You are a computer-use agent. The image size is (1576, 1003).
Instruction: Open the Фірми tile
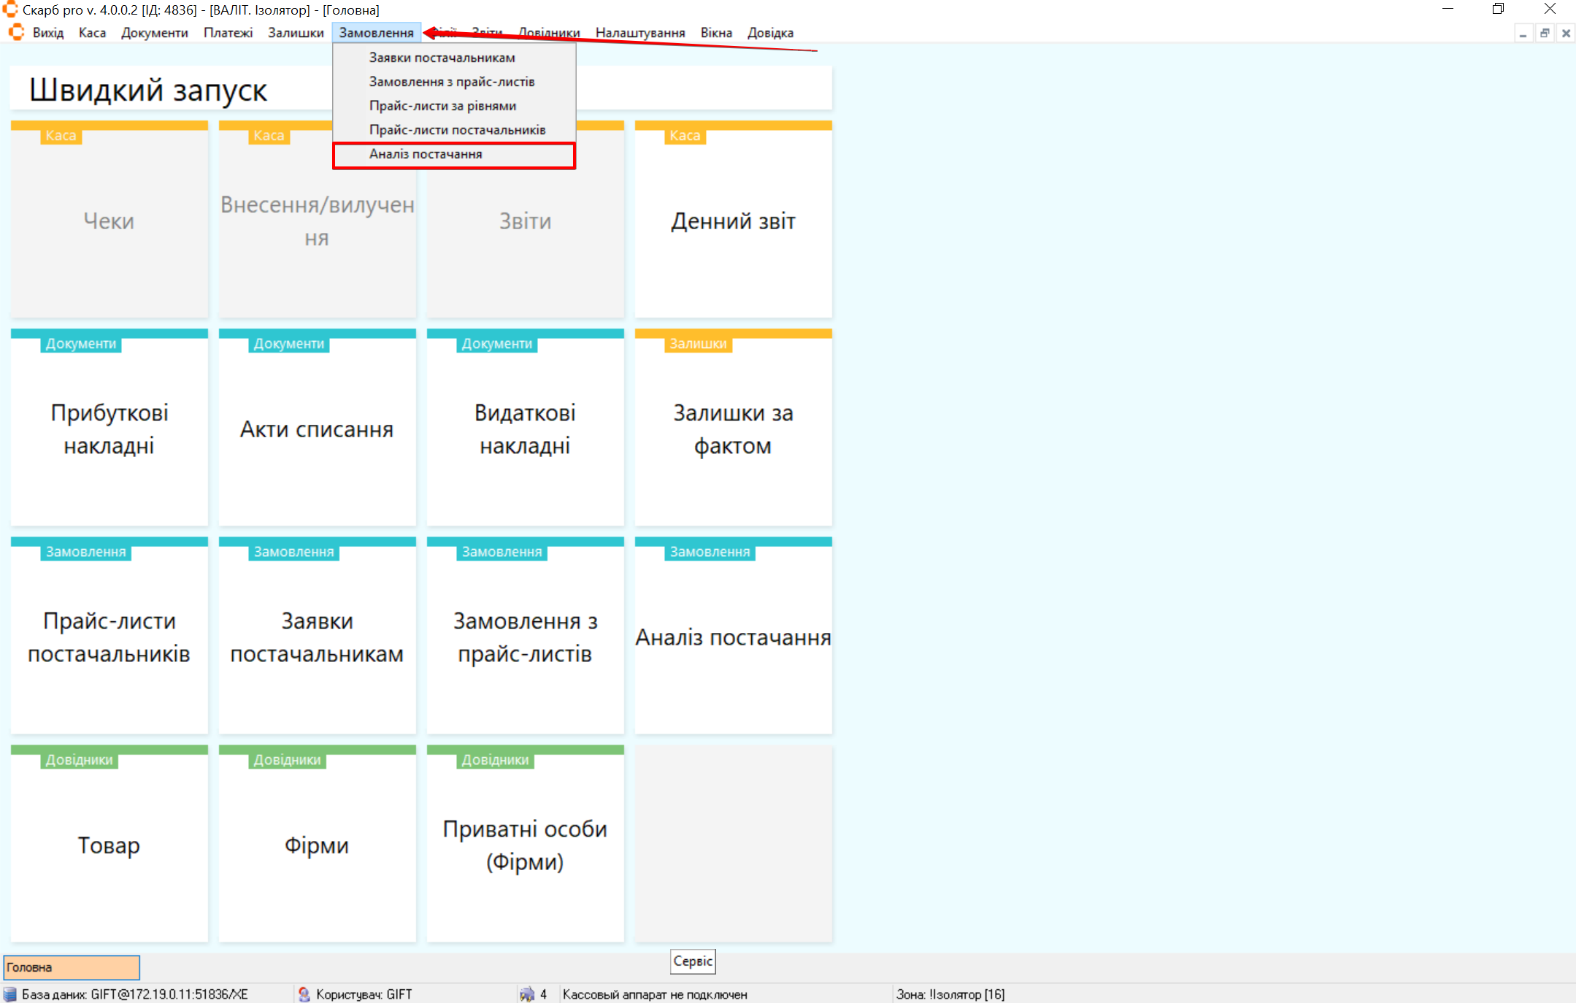318,845
